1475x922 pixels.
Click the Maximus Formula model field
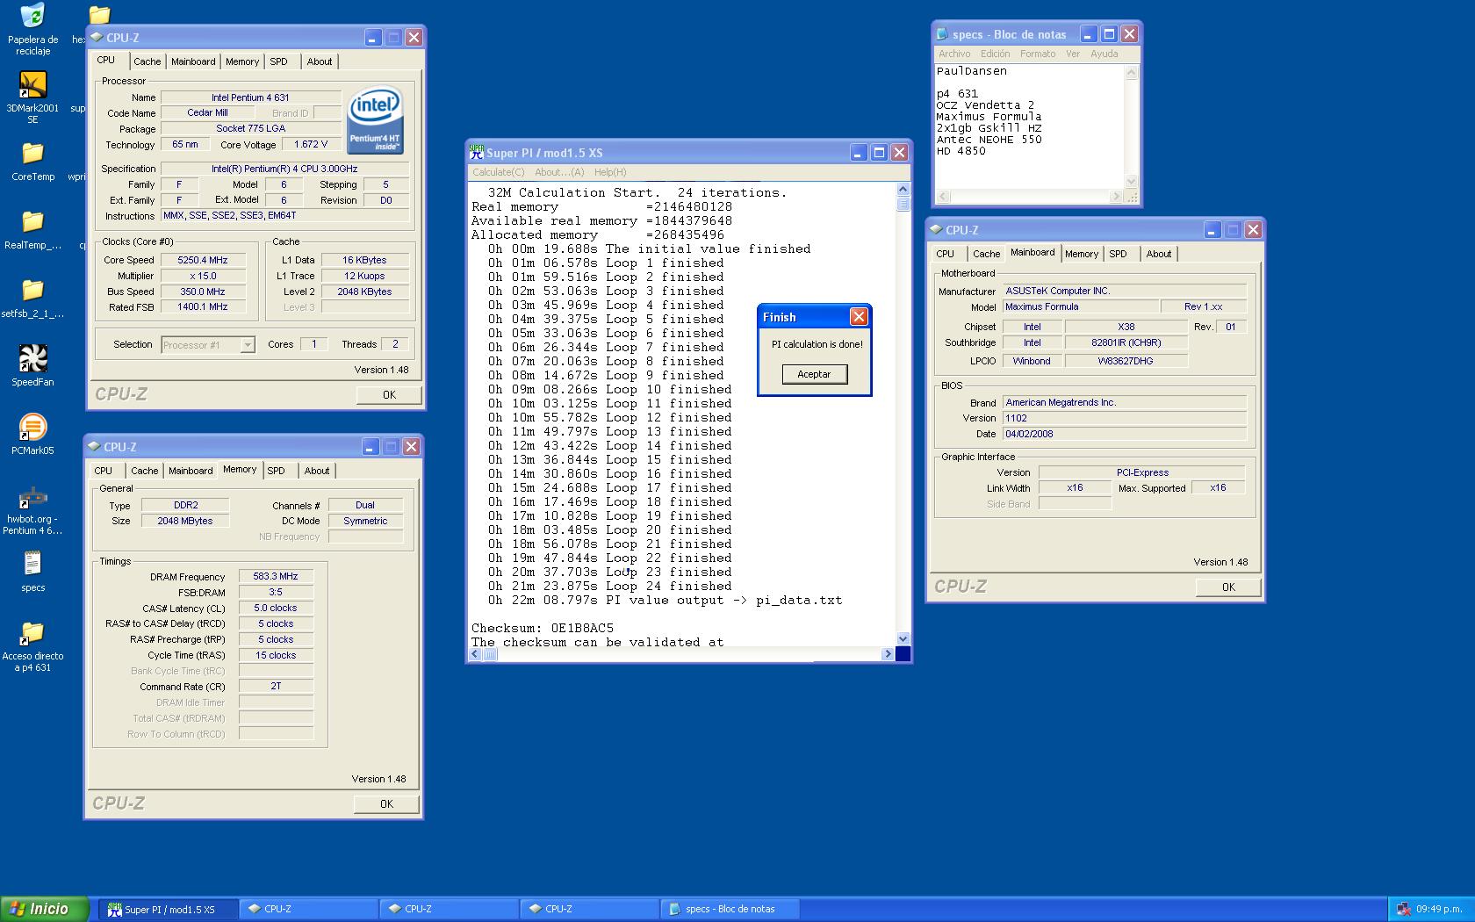[x=1080, y=306]
